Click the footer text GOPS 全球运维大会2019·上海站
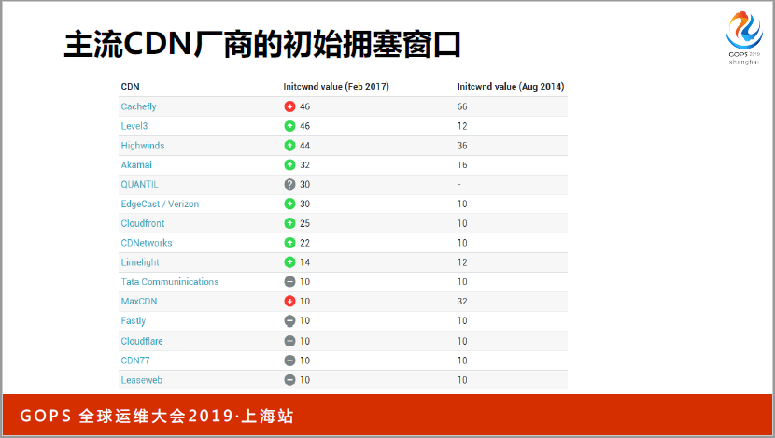775x438 pixels. [x=157, y=417]
